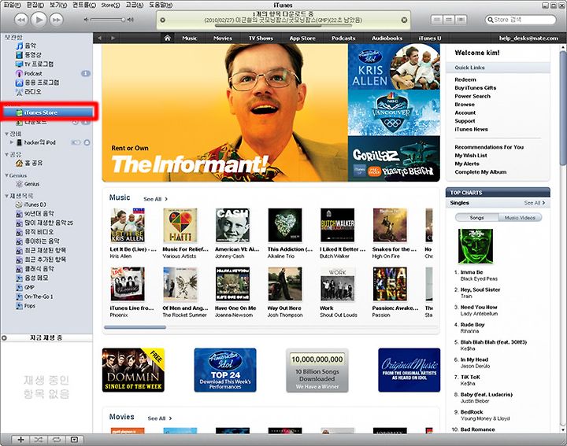Open Complete My Album link
The width and height of the screenshot is (567, 446).
click(x=480, y=172)
